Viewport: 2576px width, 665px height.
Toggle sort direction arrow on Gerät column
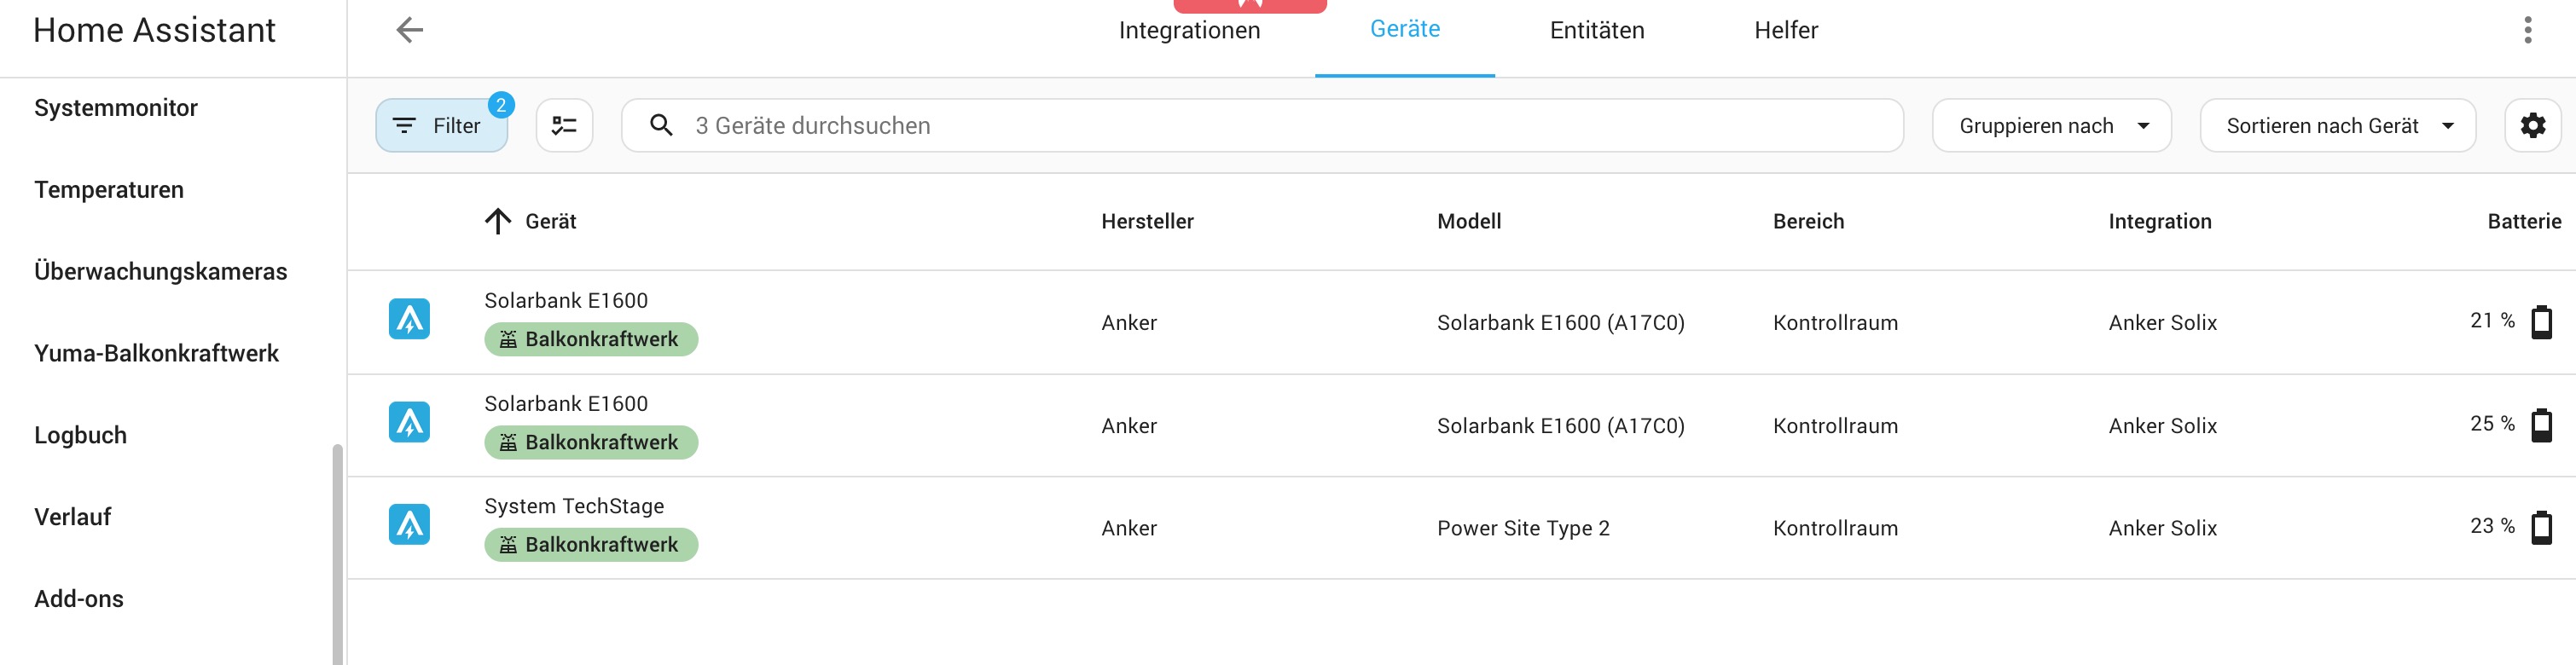click(498, 221)
